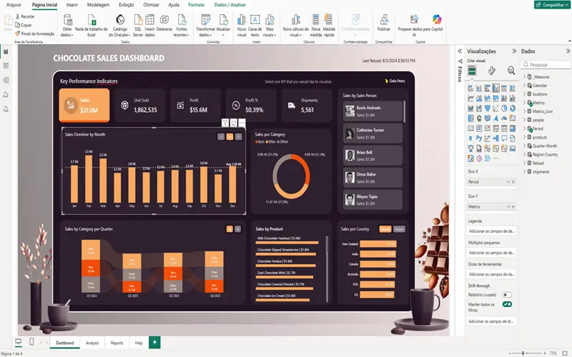
Task: Switch to the Analysis page tab
Action: coord(92,343)
